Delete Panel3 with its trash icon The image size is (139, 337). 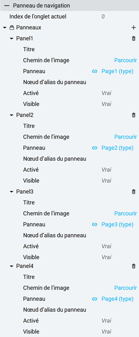click(133, 192)
